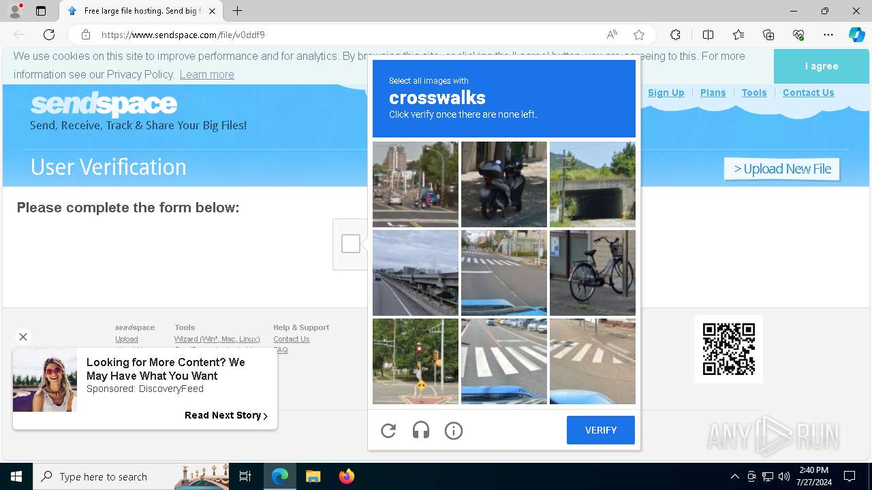This screenshot has height=490, width=872.
Task: Open the notification center
Action: pyautogui.click(x=850, y=476)
